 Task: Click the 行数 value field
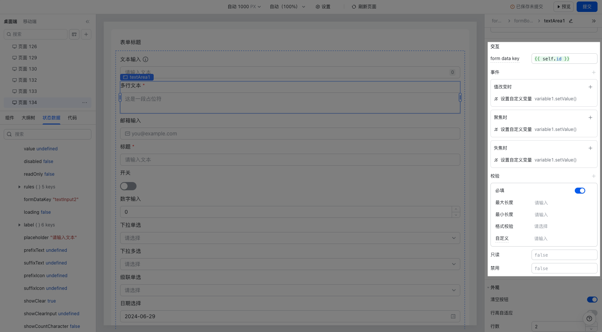[x=558, y=326]
